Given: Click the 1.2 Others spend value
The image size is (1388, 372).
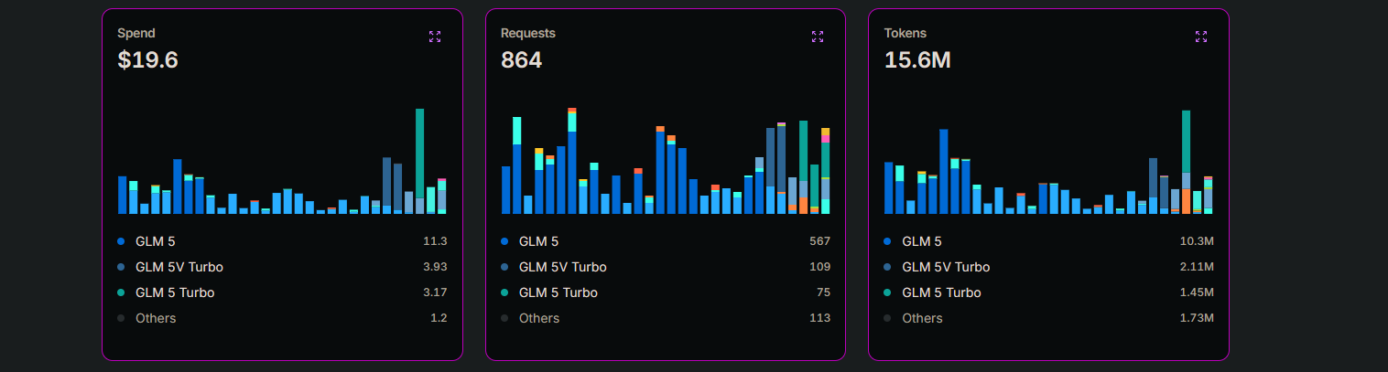Looking at the screenshot, I should coord(439,318).
